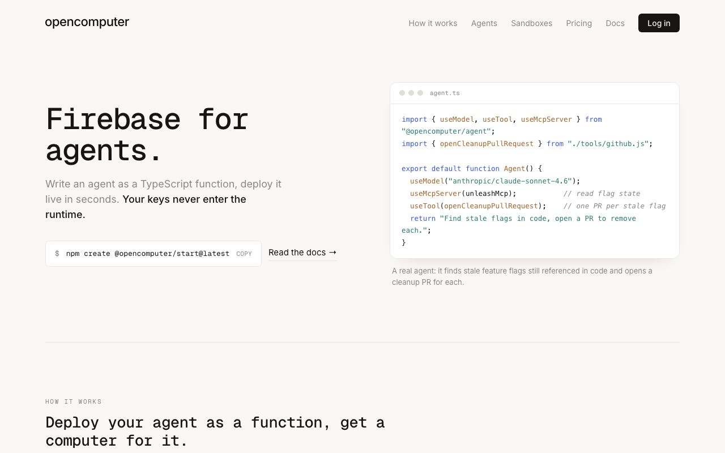Click the dollar sign prompt in command box
This screenshot has height=453, width=725.
click(57, 254)
